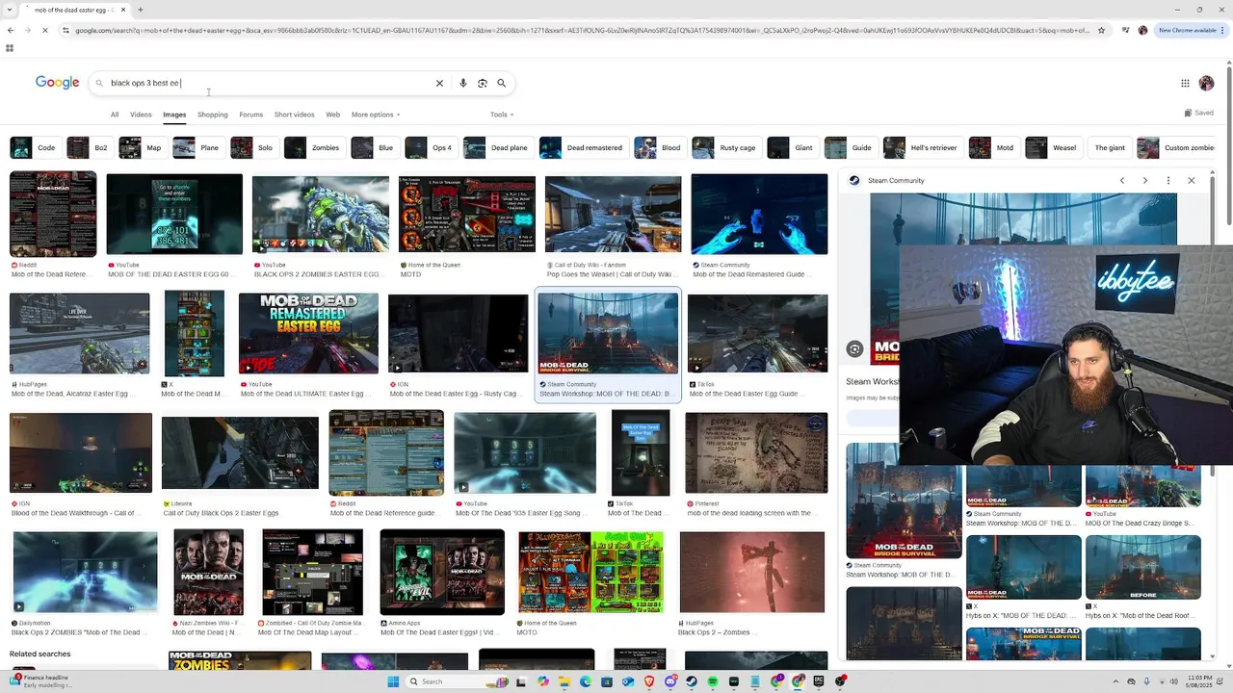Show next image in preview panel
The image size is (1233, 693).
tap(1145, 180)
